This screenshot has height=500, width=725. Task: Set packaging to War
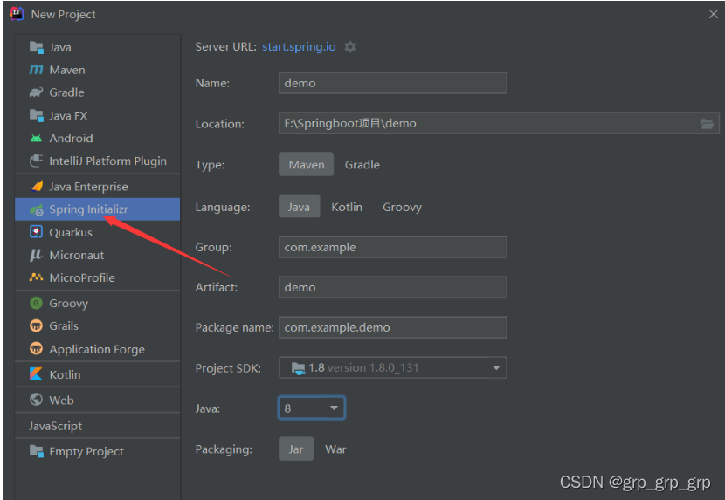point(335,449)
